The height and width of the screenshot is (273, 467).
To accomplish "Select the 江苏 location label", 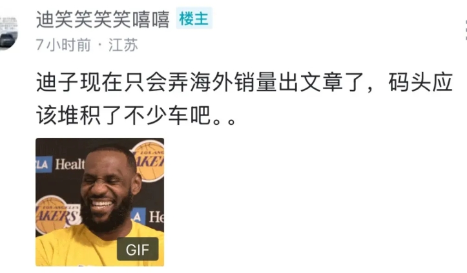I will pyautogui.click(x=123, y=45).
